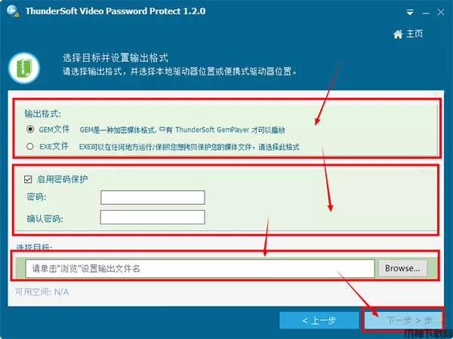The width and height of the screenshot is (453, 339).
Task: Click the house-shaped home icon
Action: click(x=398, y=35)
